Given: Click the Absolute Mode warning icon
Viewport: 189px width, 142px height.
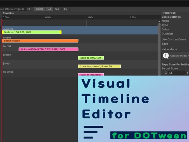Looking at the screenshot, I should (166, 56).
